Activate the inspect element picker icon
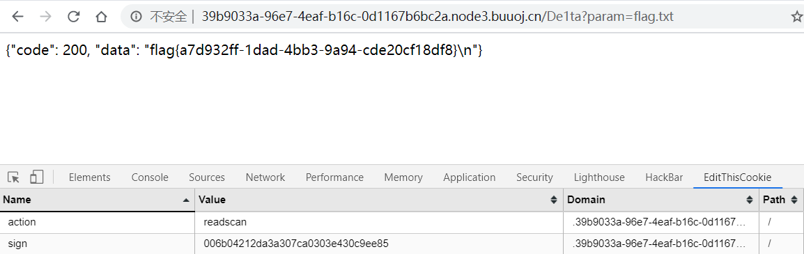Screen dimensions: 804x254 [14, 177]
